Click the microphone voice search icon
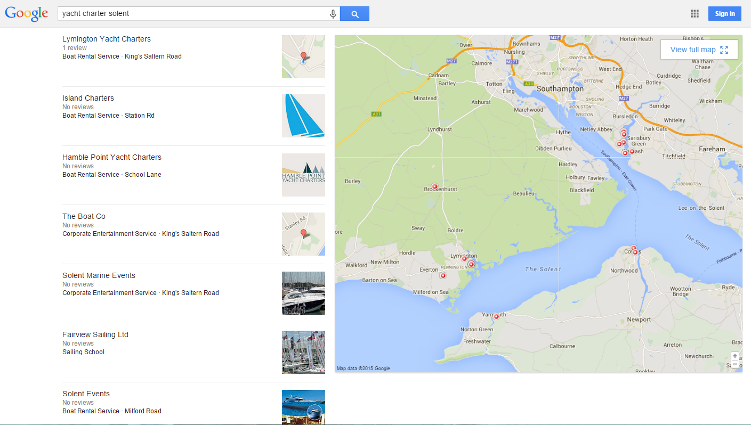Screen dimensions: 751x425 click(x=333, y=14)
